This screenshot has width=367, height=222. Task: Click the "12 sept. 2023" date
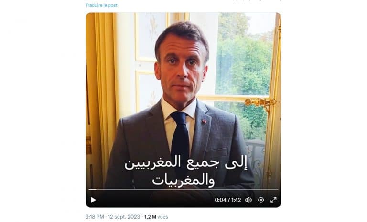(x=125, y=217)
